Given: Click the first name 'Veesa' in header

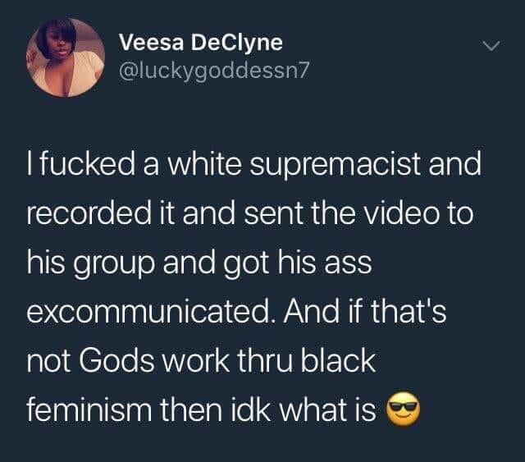Looking at the screenshot, I should pyautogui.click(x=152, y=43).
